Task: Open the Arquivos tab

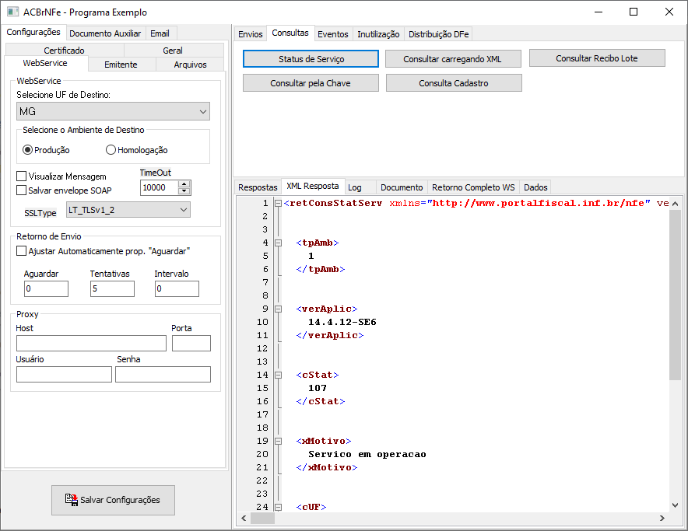Action: [190, 65]
